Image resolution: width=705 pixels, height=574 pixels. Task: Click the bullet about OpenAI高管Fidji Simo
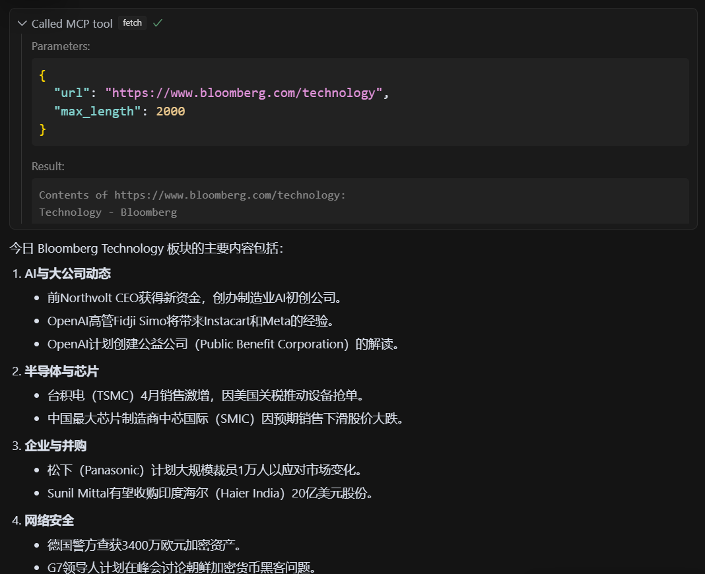pyautogui.click(x=191, y=321)
